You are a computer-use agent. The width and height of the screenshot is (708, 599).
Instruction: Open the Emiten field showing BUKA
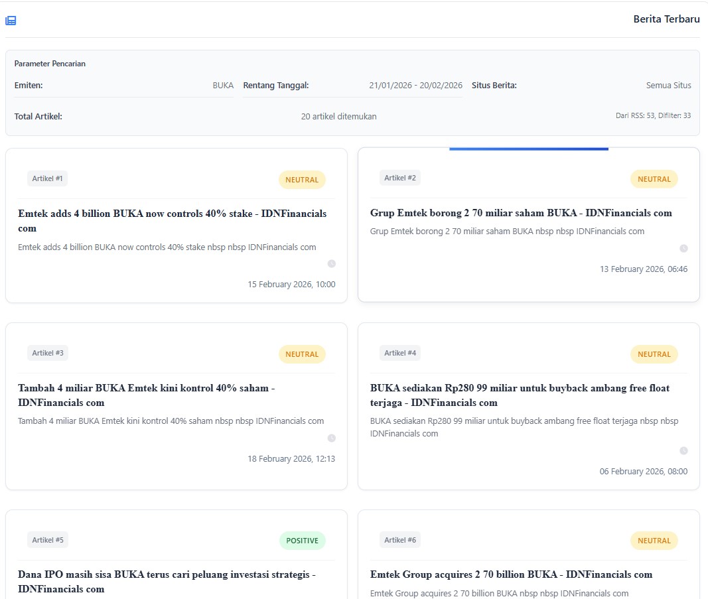tap(223, 86)
